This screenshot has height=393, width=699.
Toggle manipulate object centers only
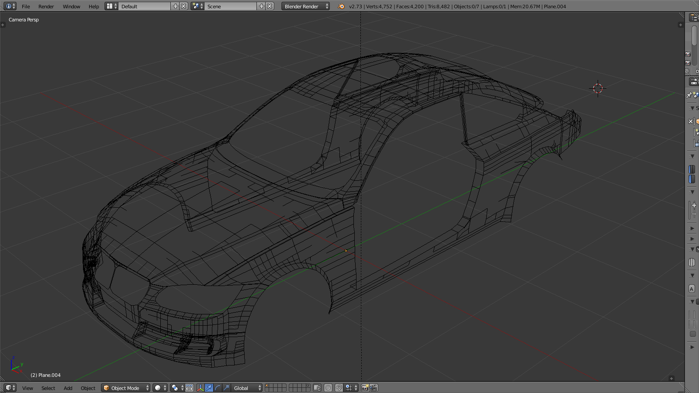189,388
